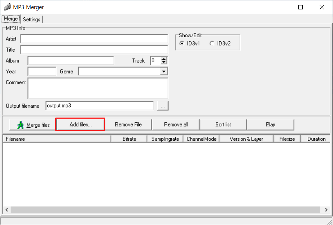Click the Track number field

click(x=155, y=60)
